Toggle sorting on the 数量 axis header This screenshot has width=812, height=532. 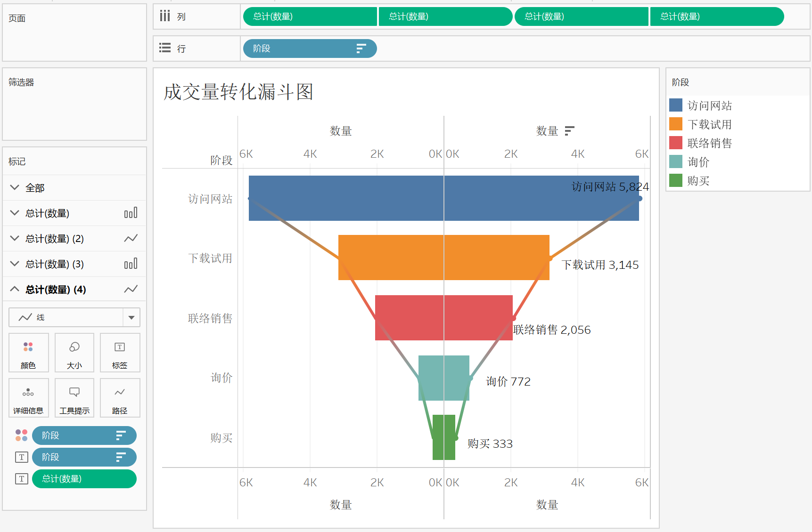(x=570, y=130)
